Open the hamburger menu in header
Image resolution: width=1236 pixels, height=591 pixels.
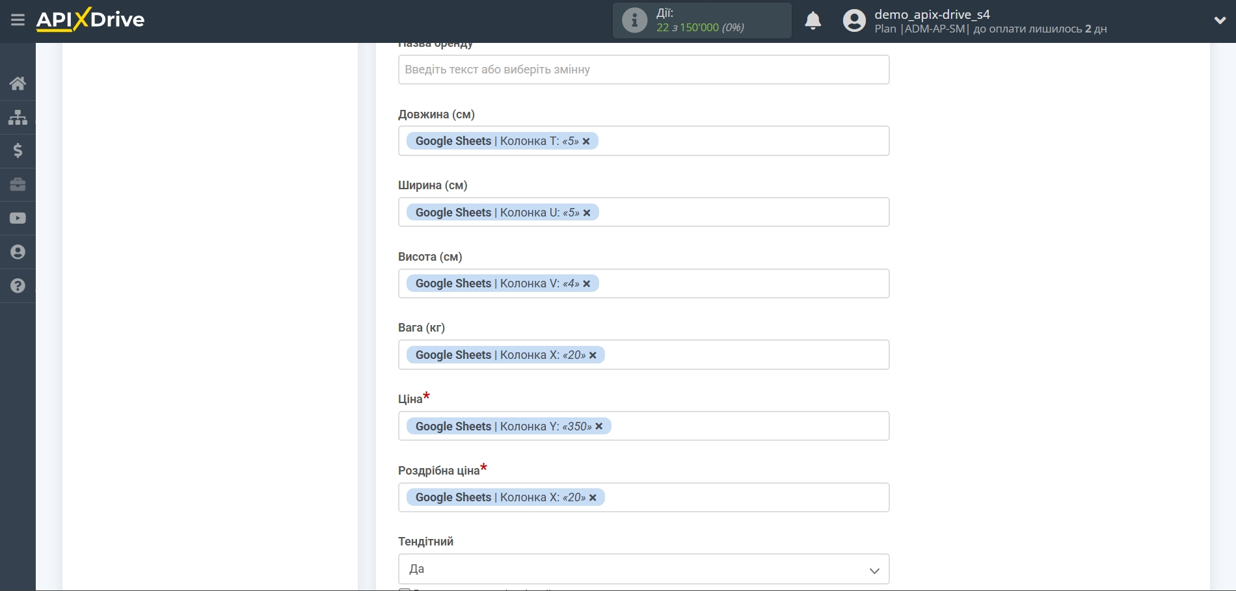point(18,20)
